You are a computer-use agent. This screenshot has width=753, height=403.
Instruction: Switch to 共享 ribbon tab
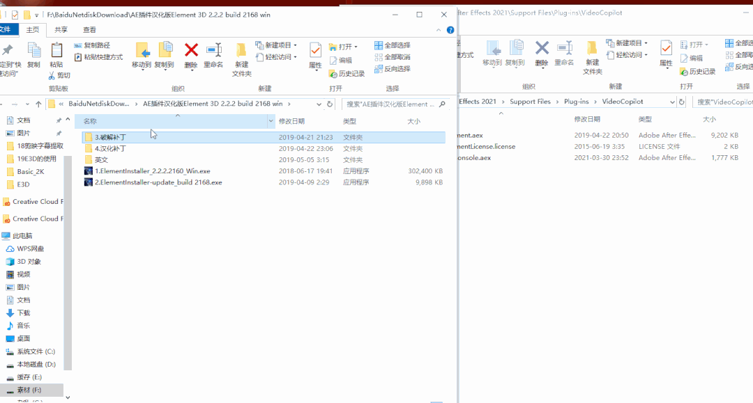[61, 30]
